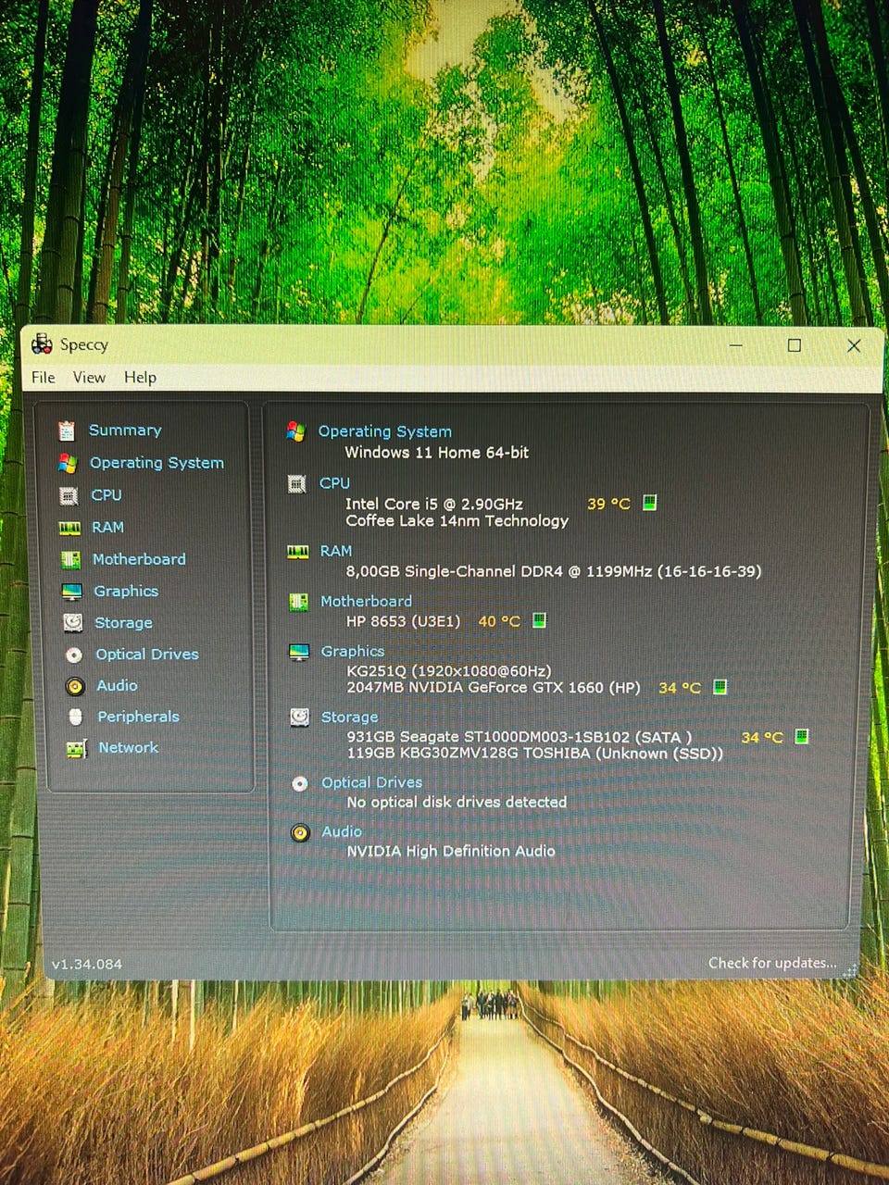Go to Audio section in sidebar
The width and height of the screenshot is (889, 1185).
pyautogui.click(x=117, y=685)
